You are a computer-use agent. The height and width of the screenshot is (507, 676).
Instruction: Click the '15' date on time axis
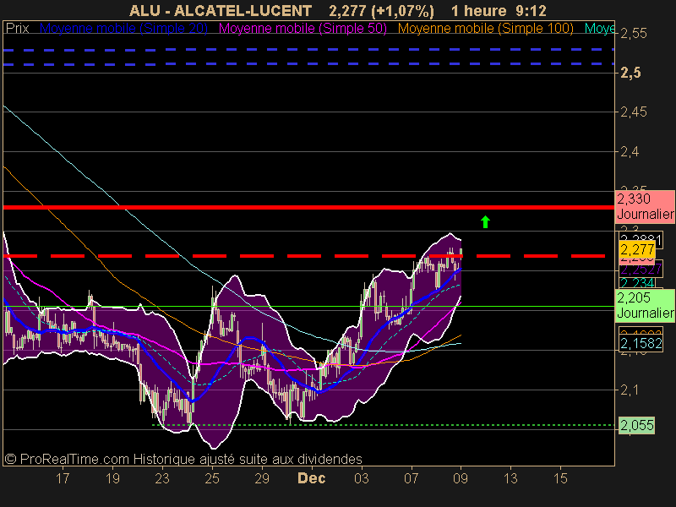pyautogui.click(x=560, y=478)
